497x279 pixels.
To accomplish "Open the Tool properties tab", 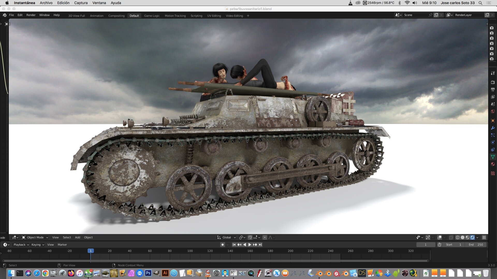I will [493, 73].
